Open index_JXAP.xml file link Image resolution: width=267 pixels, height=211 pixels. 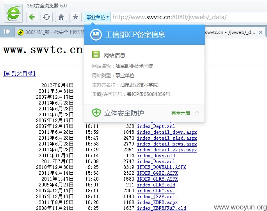point(156,197)
